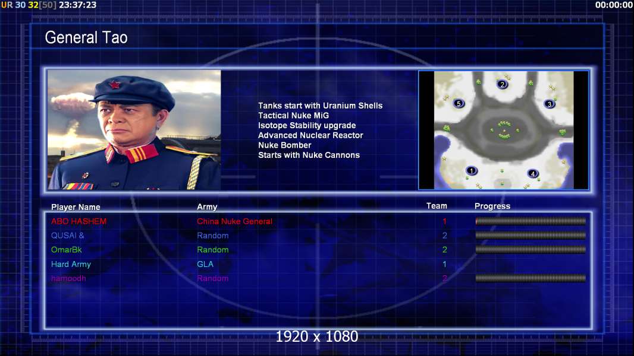
Task: Select player name OmarBk
Action: click(66, 250)
